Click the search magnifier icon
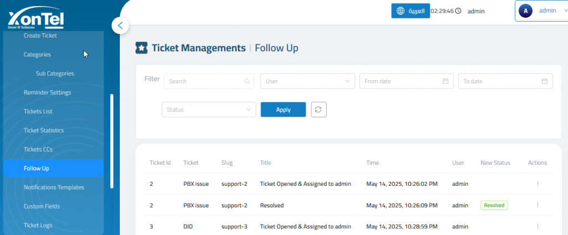 tap(247, 81)
